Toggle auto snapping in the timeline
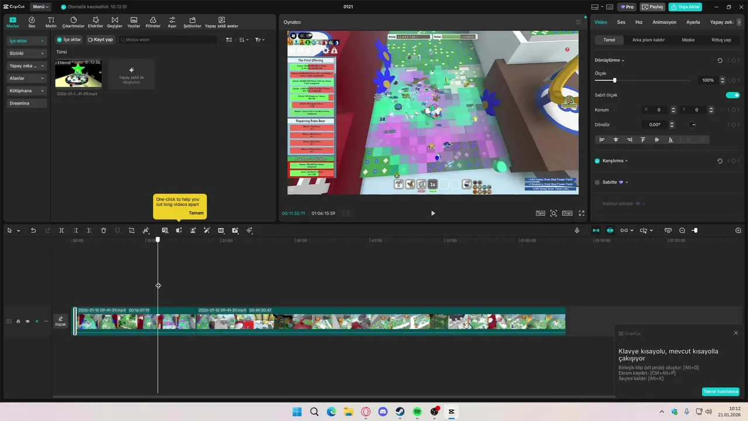Image resolution: width=748 pixels, height=421 pixels. 610,230
